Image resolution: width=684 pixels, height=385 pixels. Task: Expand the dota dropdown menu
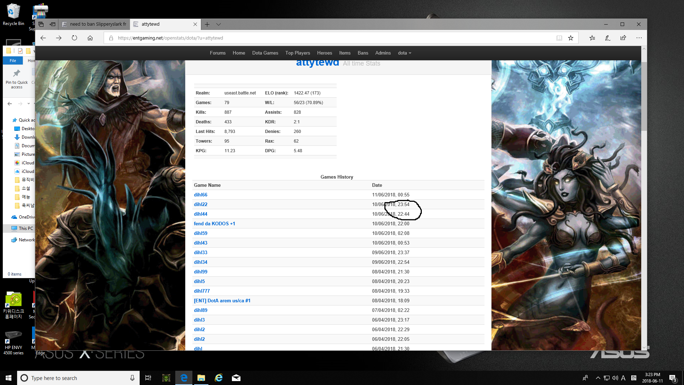tap(404, 53)
